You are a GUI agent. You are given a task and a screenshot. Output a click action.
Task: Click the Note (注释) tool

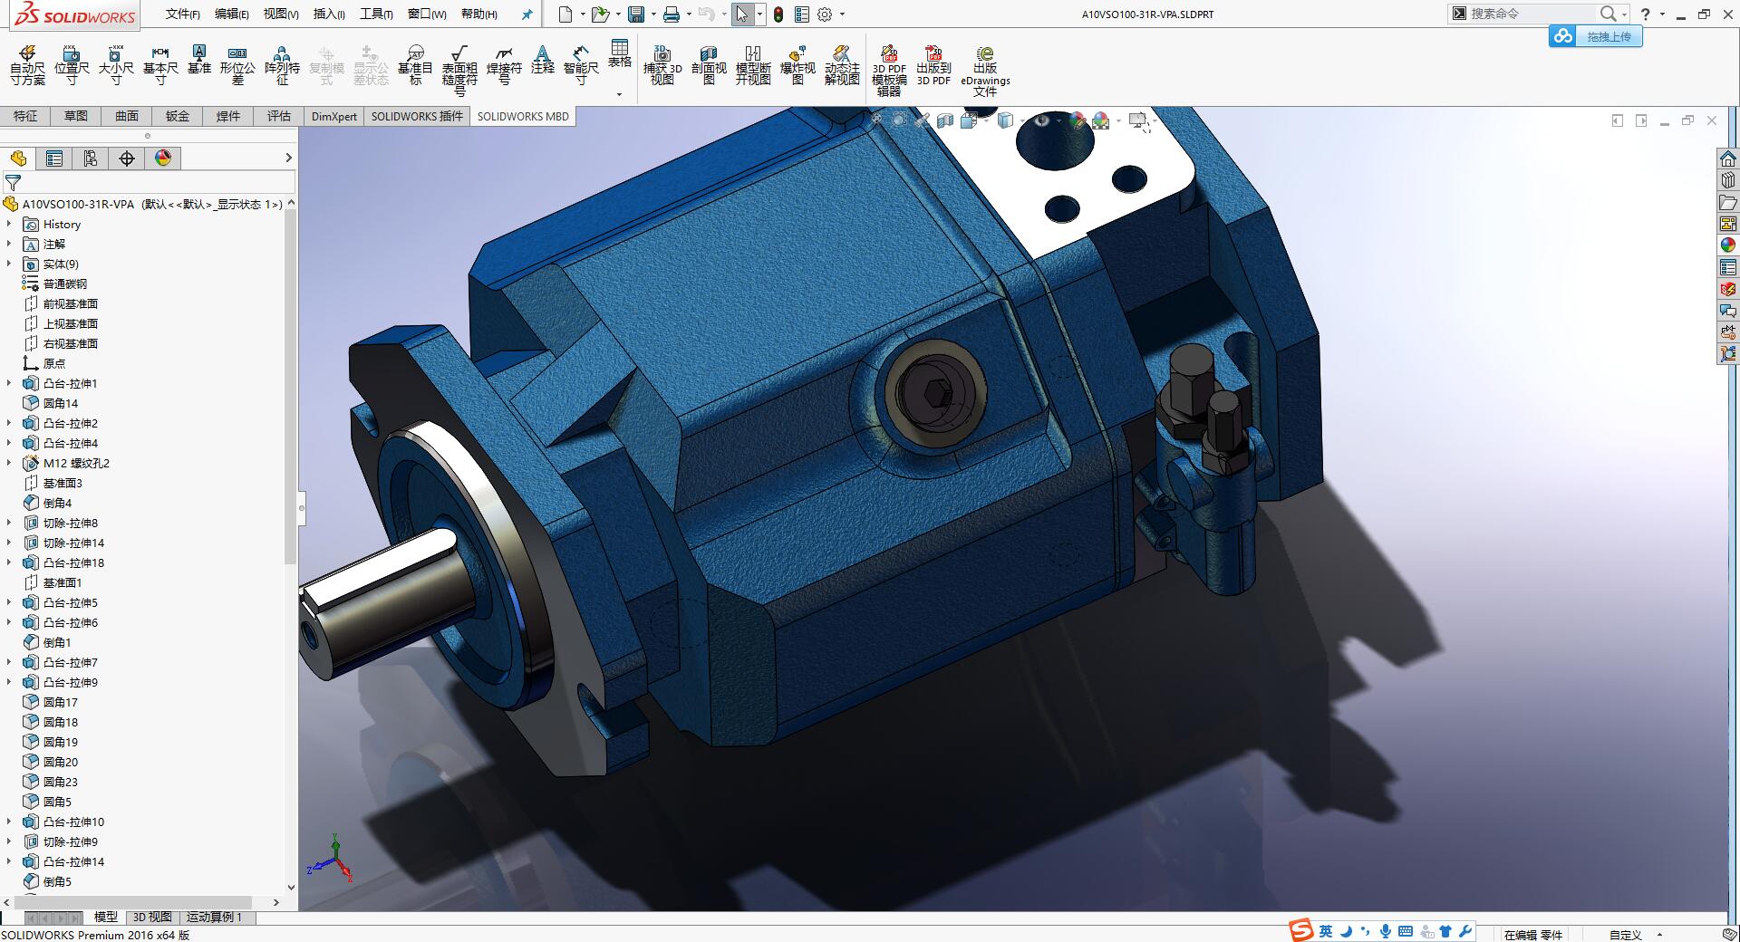pos(543,60)
